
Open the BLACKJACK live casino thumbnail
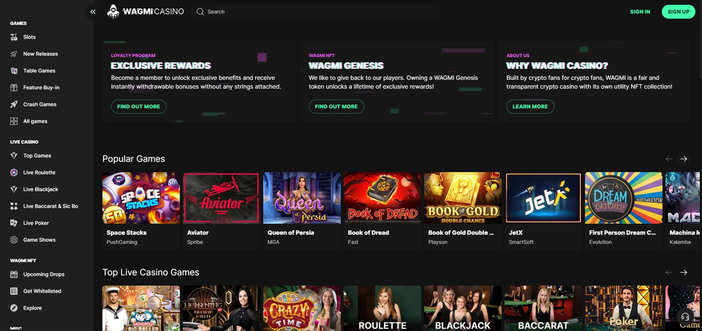[x=462, y=308]
